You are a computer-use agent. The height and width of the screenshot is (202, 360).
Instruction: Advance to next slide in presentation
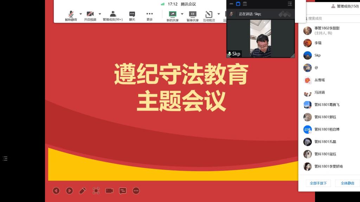(70, 190)
